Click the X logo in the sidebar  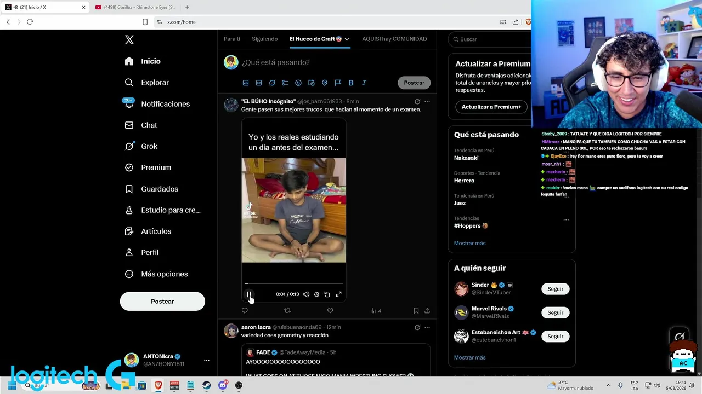click(x=129, y=40)
